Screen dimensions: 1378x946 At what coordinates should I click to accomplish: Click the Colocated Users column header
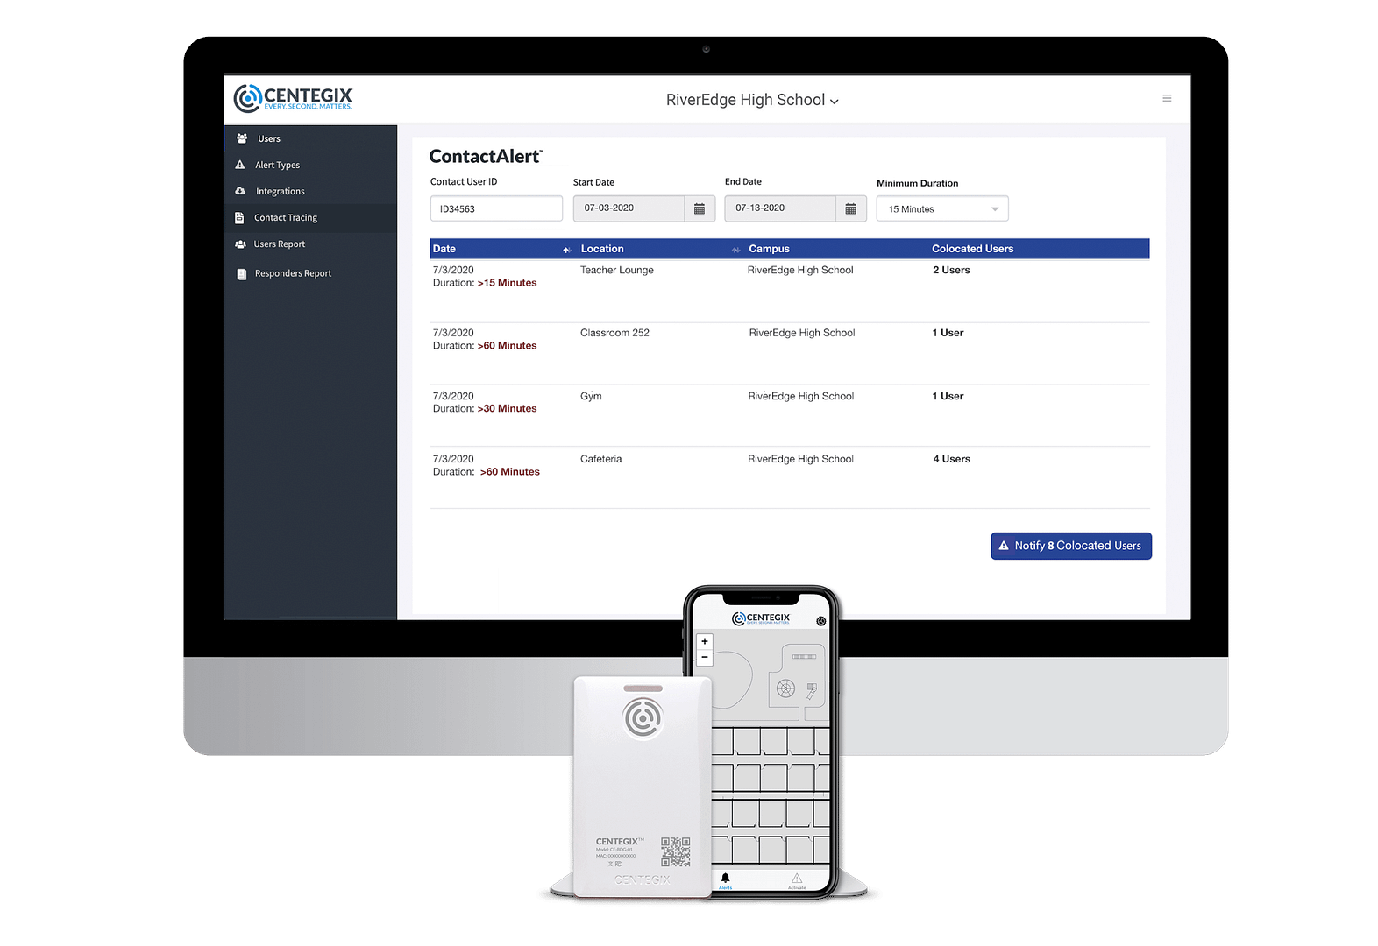point(972,249)
